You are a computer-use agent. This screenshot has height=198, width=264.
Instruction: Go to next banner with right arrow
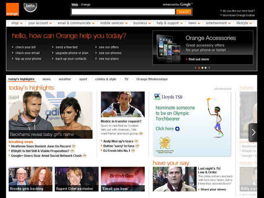[209, 68]
